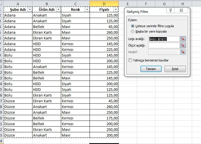
Task: Open the Şube Adı filter dropdown
Action: 29,9
